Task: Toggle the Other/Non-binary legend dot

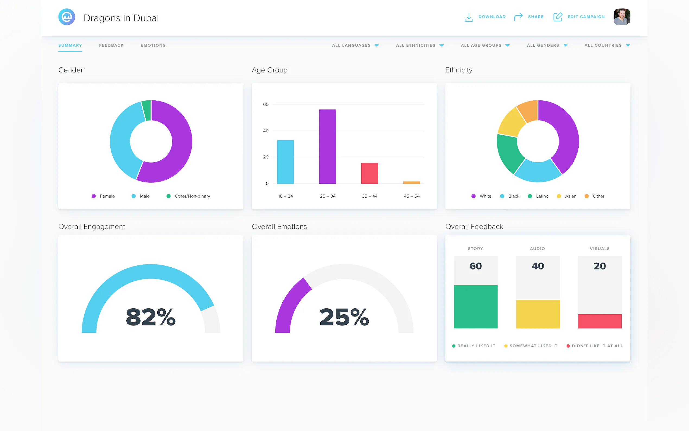Action: pos(168,196)
